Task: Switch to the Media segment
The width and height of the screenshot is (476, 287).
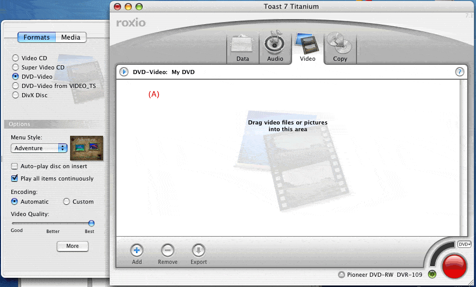Action: 71,37
